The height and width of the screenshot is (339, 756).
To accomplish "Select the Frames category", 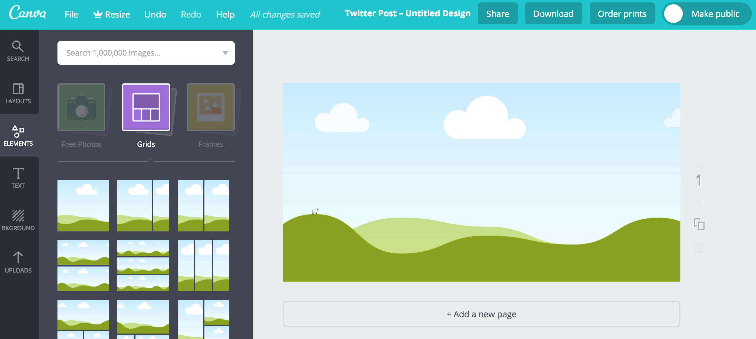I will [x=211, y=115].
